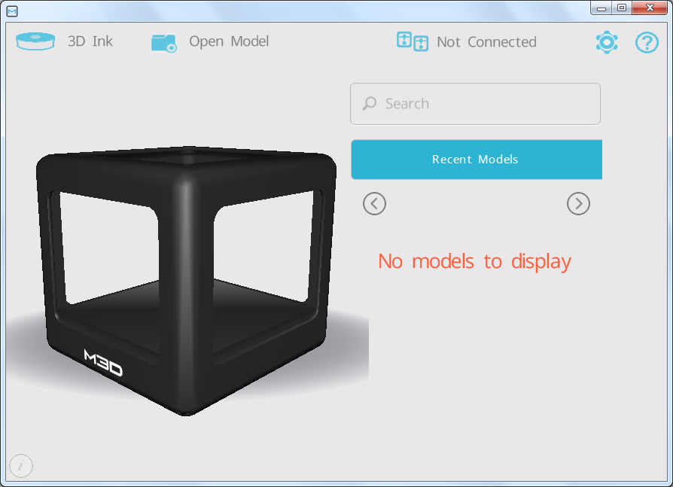
Task: Select the Recent Models tab
Action: pos(476,160)
